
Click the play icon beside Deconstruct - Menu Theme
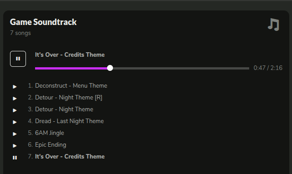click(x=15, y=87)
